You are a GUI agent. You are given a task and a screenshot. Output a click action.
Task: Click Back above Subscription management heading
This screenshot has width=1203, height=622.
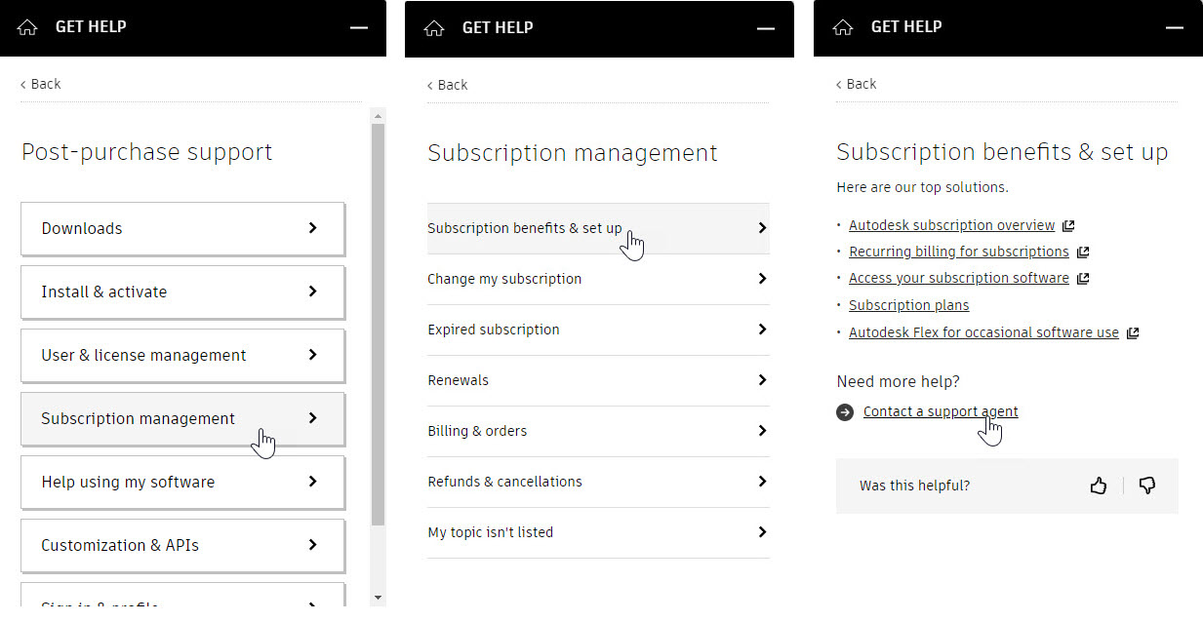(448, 85)
